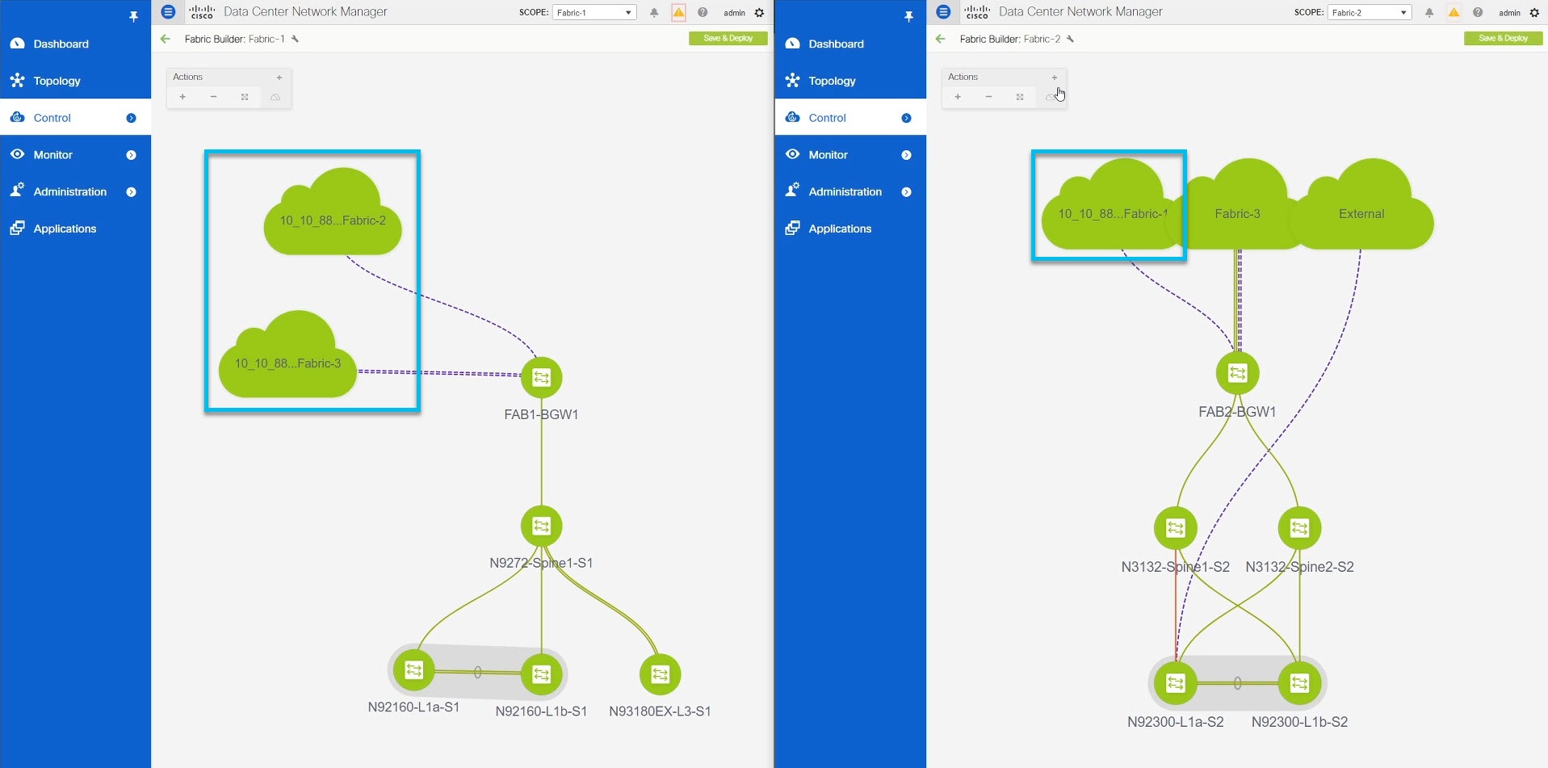Image resolution: width=1548 pixels, height=768 pixels.
Task: Go back with the Fabric-2 green arrow
Action: 941,39
